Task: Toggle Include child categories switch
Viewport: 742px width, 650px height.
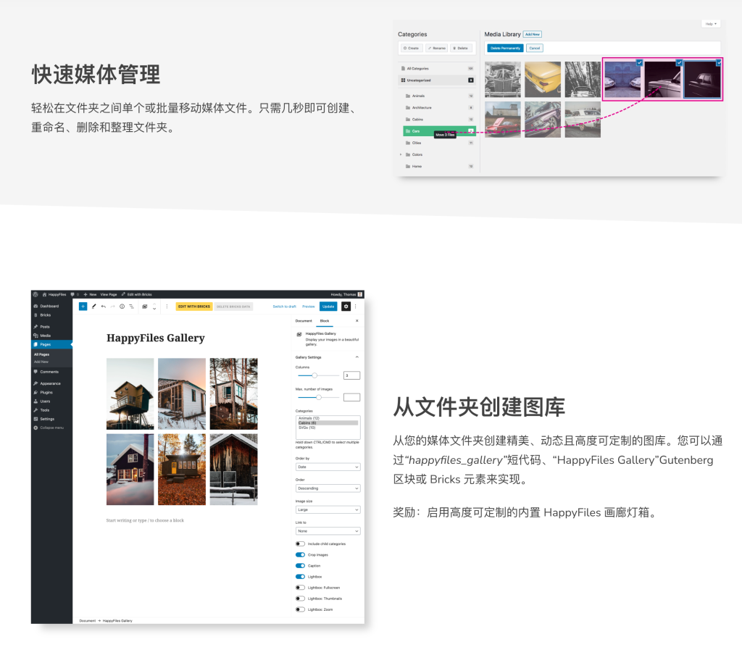Action: coord(300,544)
